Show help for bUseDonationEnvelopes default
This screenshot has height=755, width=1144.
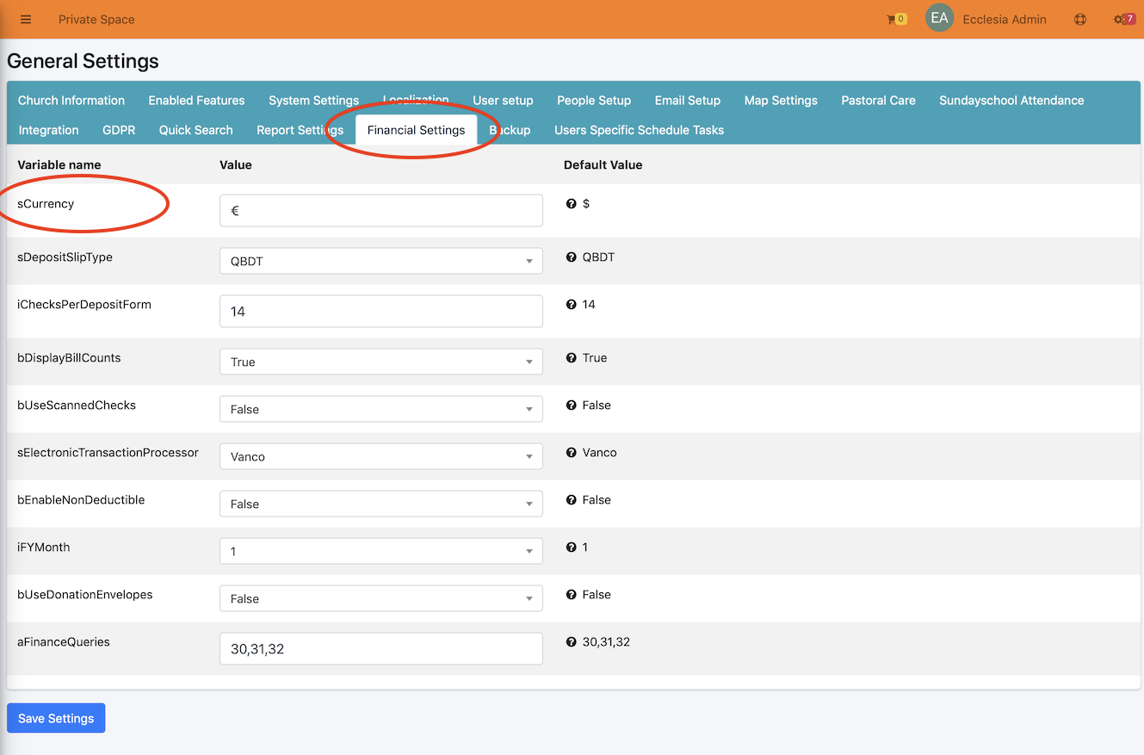click(571, 595)
